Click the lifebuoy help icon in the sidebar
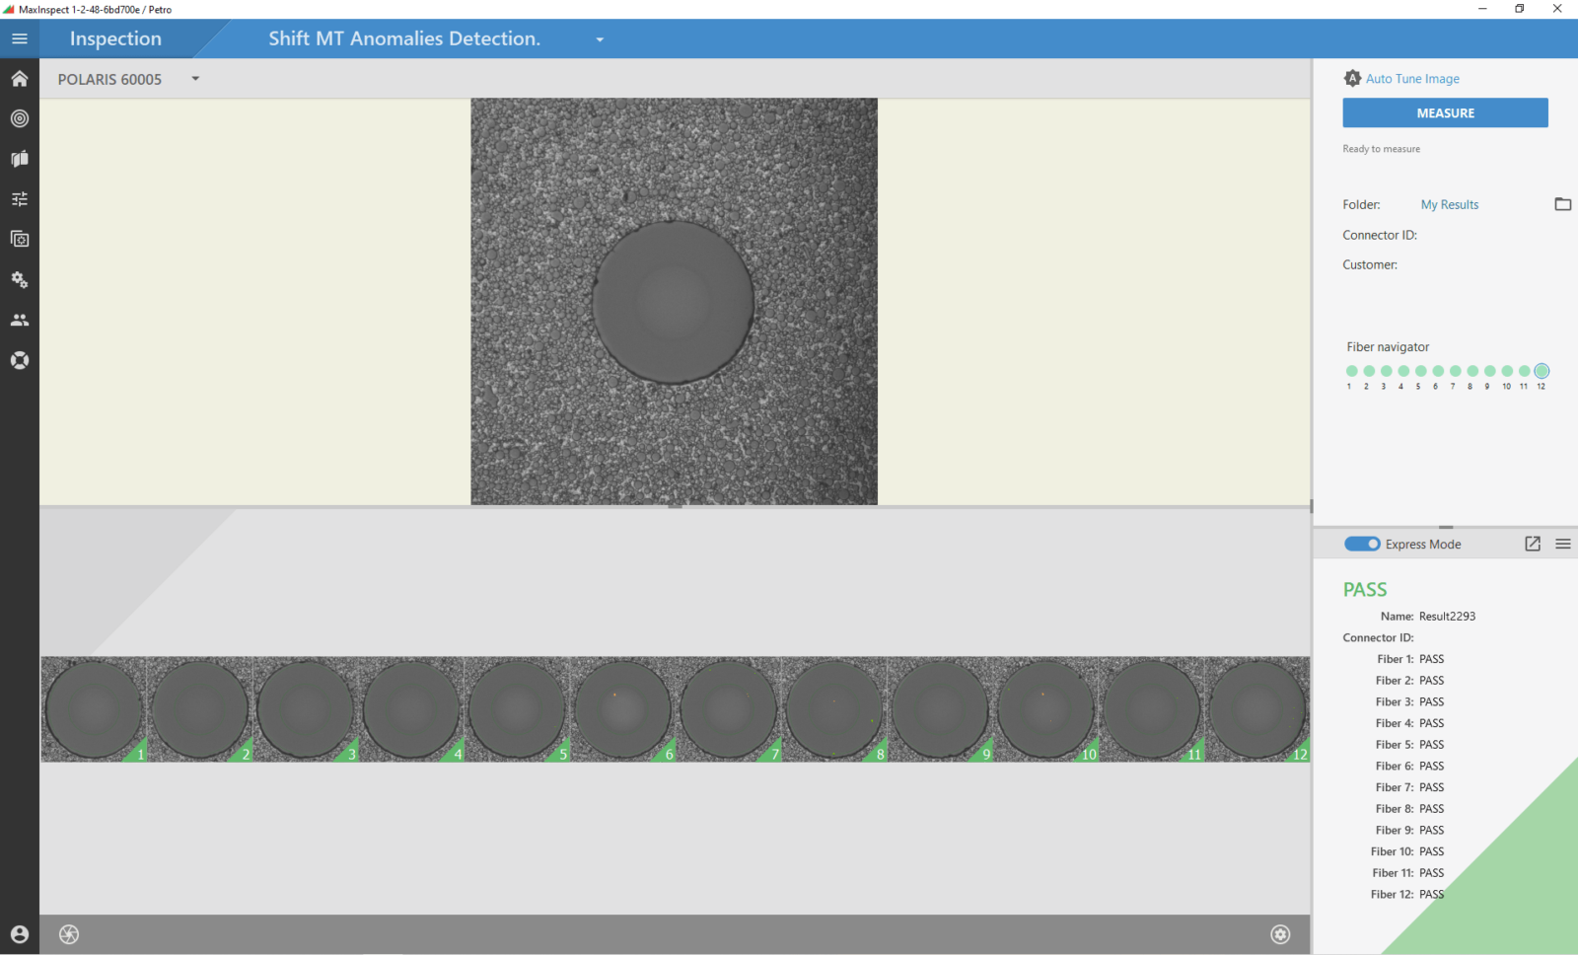This screenshot has height=955, width=1578. [x=20, y=360]
